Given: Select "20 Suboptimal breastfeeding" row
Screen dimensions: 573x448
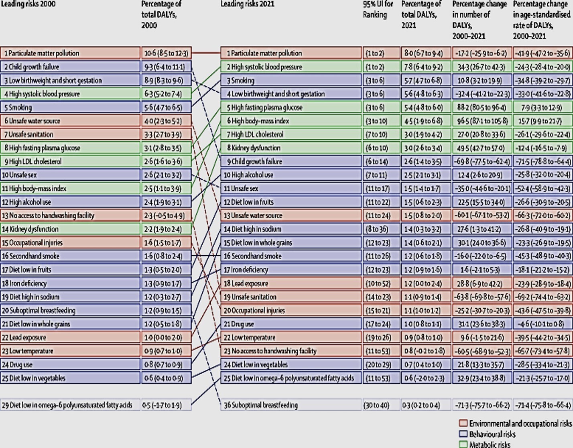Looking at the screenshot, I should [70, 310].
